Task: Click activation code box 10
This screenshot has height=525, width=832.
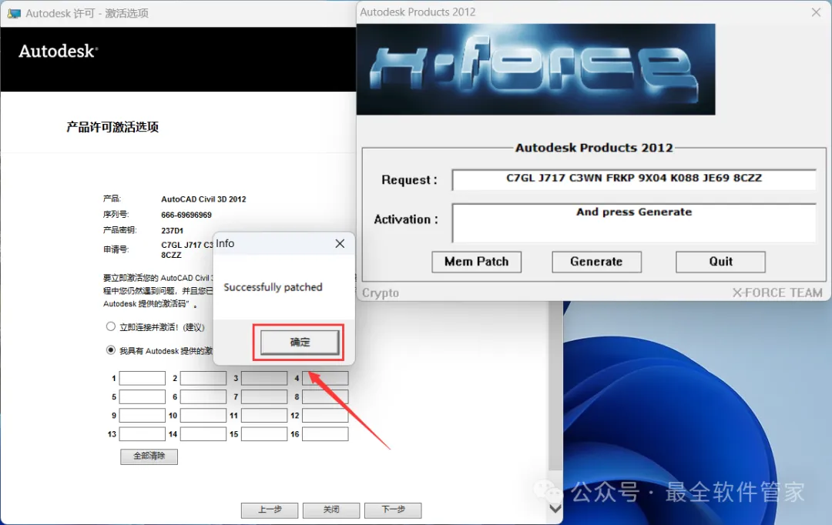Action: coord(203,415)
